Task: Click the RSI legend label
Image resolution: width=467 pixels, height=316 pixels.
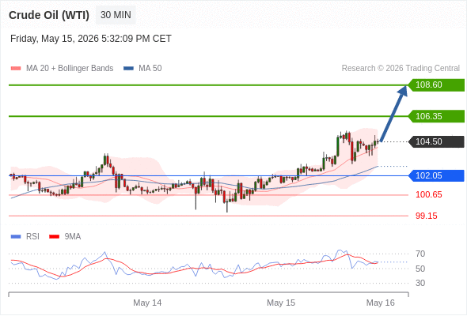Action: click(32, 237)
